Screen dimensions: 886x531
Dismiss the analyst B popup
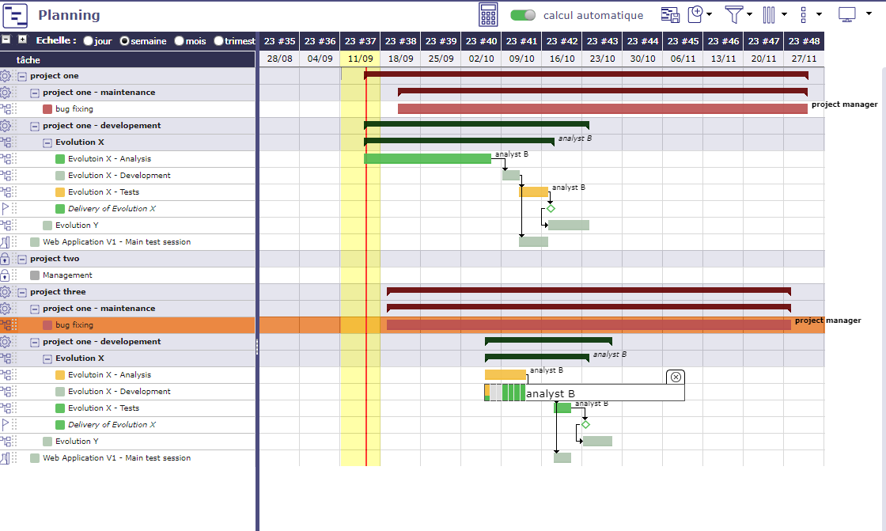coord(676,377)
